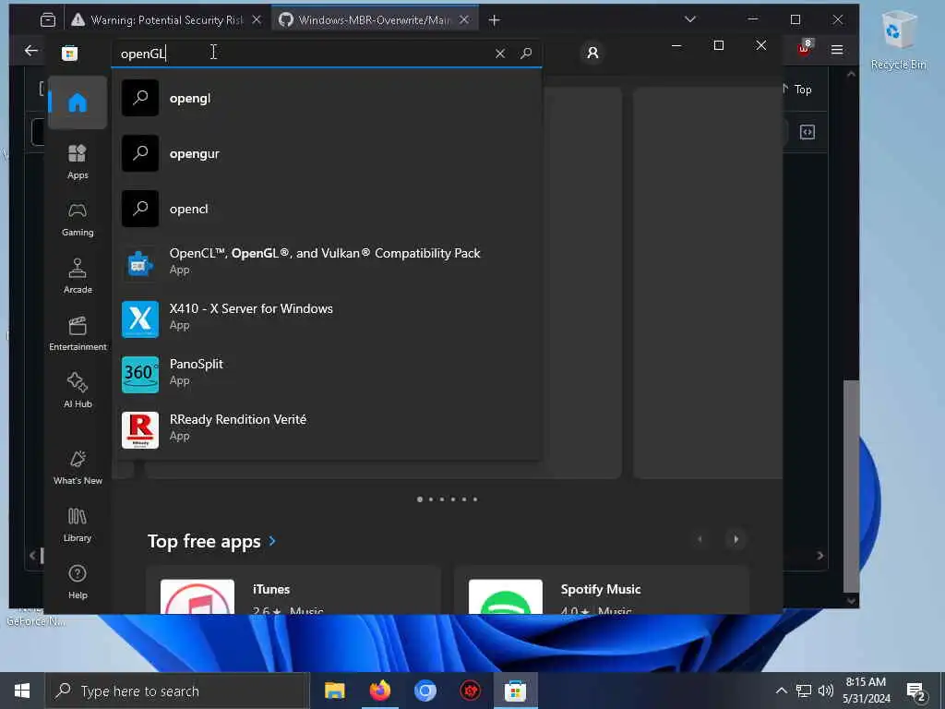The image size is (945, 709).
Task: Show hidden system tray icons
Action: tap(781, 691)
